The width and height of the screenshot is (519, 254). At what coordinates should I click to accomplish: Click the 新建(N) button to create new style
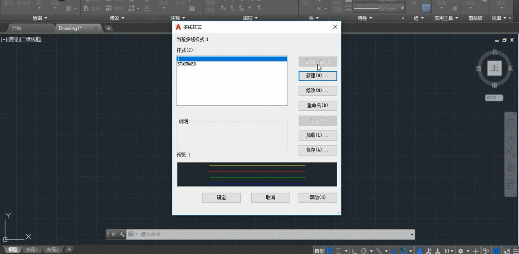click(x=318, y=76)
